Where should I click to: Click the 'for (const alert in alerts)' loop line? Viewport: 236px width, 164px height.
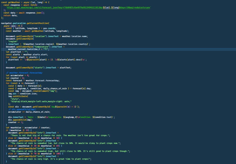23,57
